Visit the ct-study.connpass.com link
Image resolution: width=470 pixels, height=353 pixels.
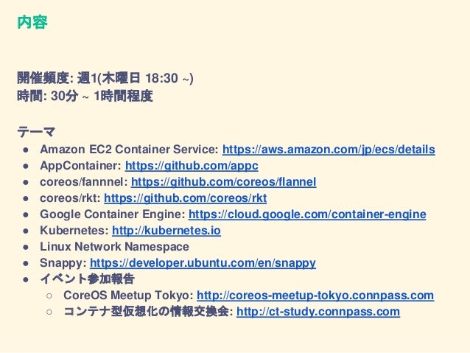318,312
